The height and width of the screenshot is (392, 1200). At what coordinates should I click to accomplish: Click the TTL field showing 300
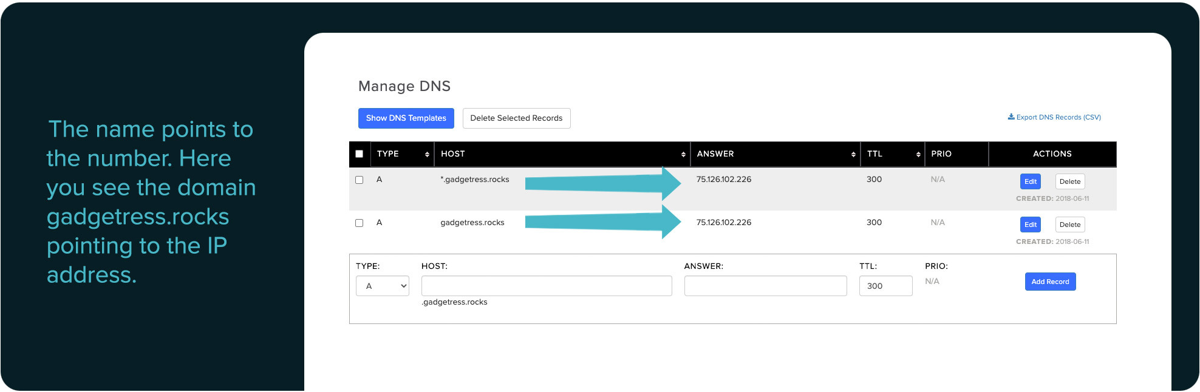click(x=885, y=286)
